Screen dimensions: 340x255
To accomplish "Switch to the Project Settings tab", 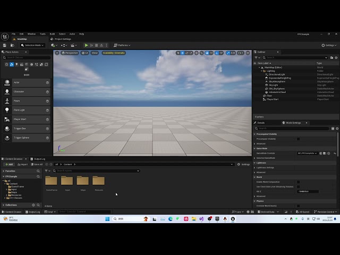I will (x=61, y=39).
